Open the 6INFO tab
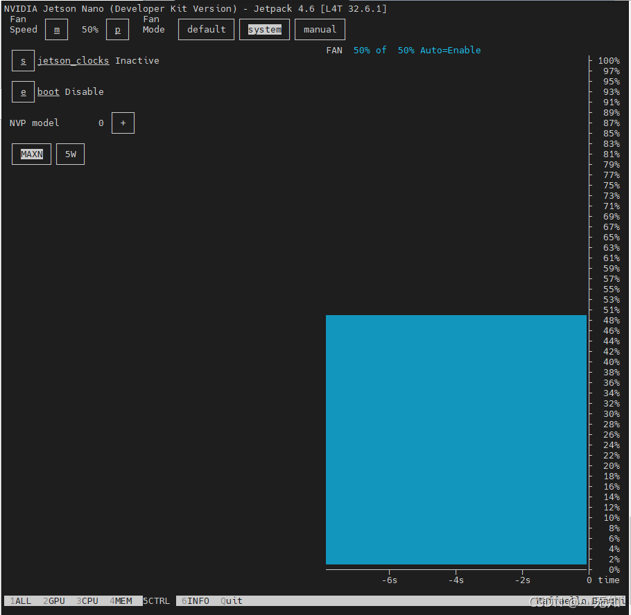The height and width of the screenshot is (615, 631). 196,601
